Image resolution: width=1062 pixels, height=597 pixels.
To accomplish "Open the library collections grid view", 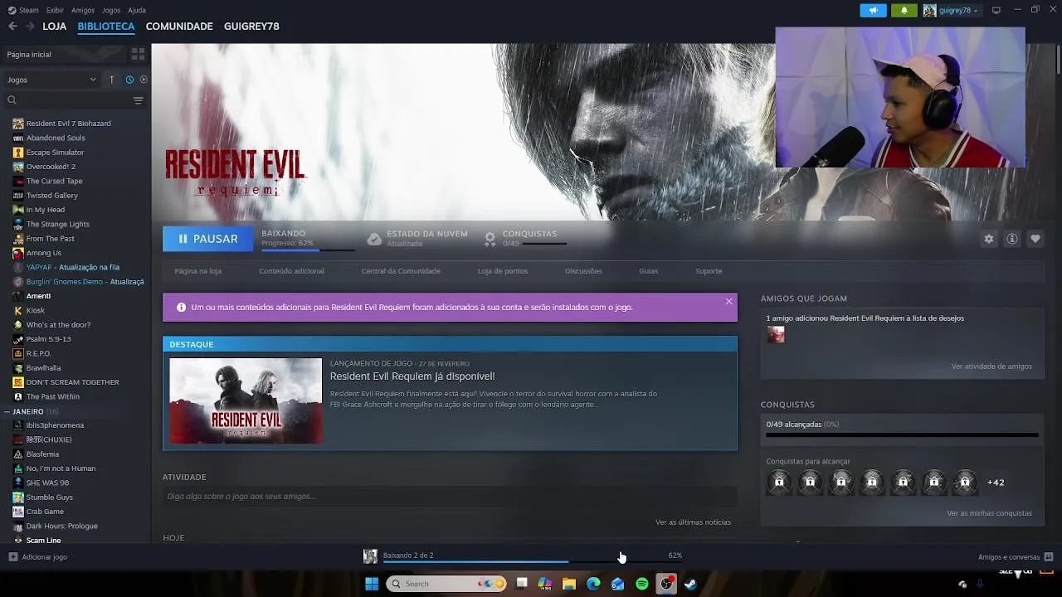I will pos(138,54).
